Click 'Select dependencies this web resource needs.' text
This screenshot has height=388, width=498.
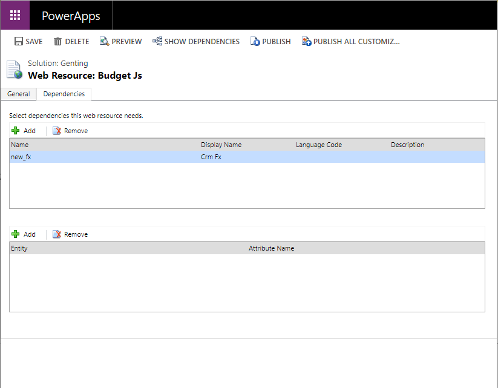[x=76, y=116]
